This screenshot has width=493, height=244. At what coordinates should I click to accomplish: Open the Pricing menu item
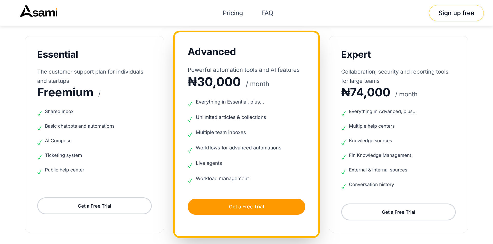pos(233,13)
